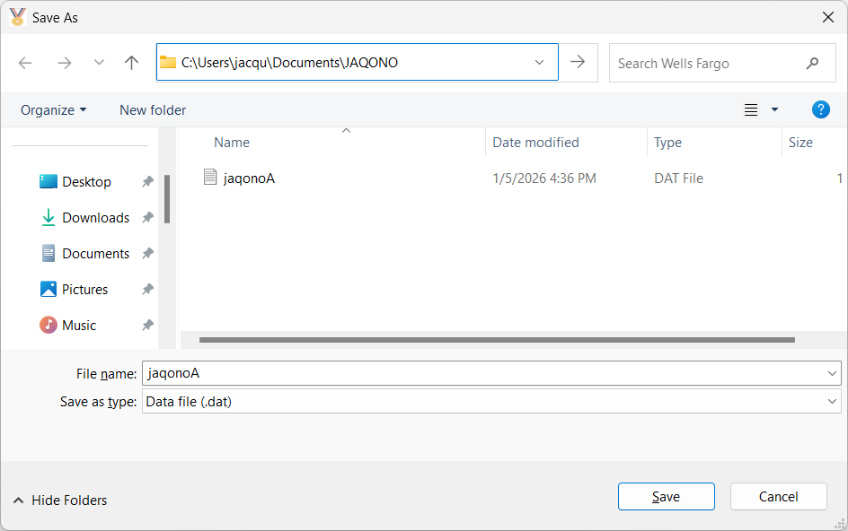Screen dimensions: 848x531
Task: Open Pictures in the sidebar
Action: [85, 290]
